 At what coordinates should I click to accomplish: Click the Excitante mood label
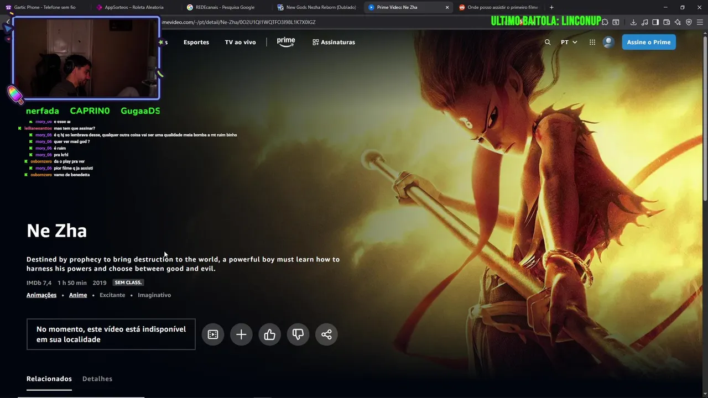[112, 295]
